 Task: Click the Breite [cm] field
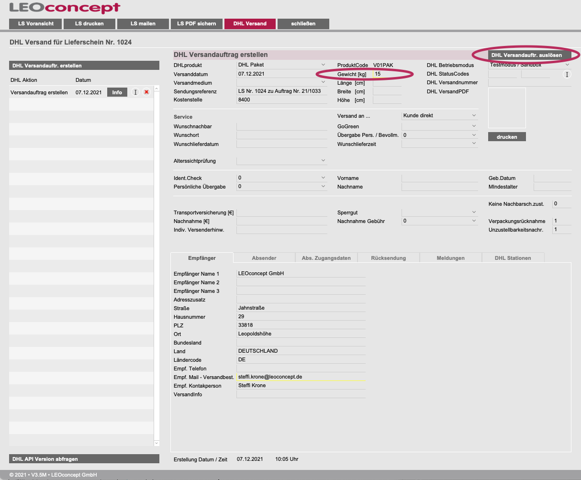[x=387, y=91]
